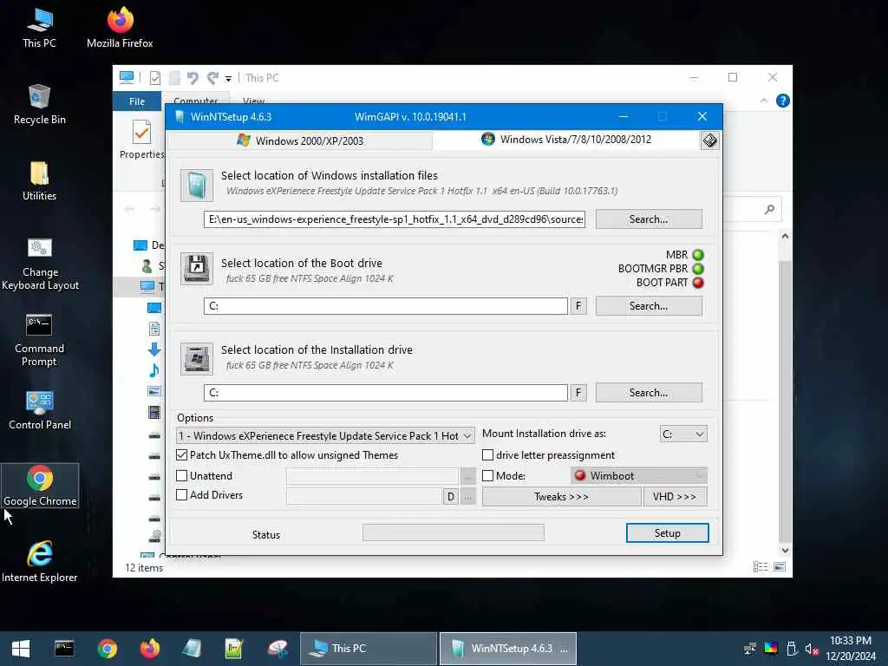Enable drive letter preassignment checkbox
Screen dimensions: 888x666
click(x=487, y=454)
